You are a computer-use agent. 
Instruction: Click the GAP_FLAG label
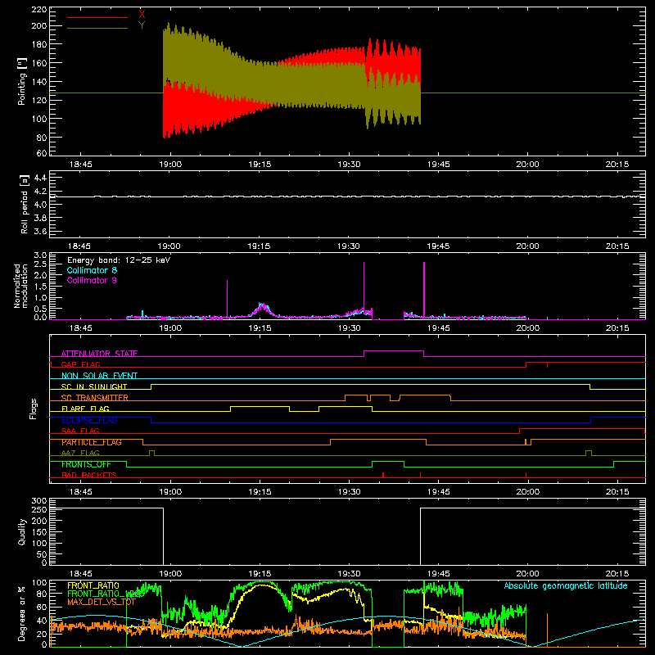tap(80, 364)
